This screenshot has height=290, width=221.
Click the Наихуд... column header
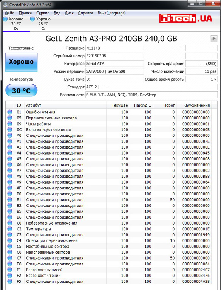[141, 105]
